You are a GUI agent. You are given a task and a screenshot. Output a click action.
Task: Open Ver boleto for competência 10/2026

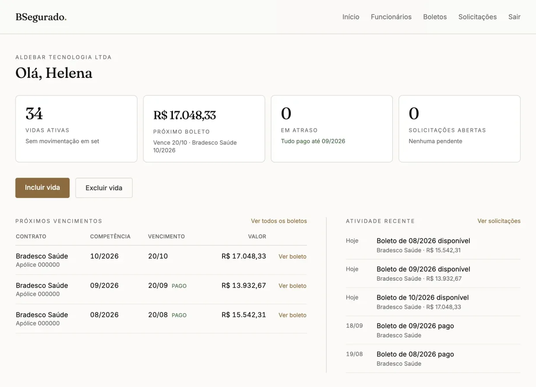click(x=292, y=256)
